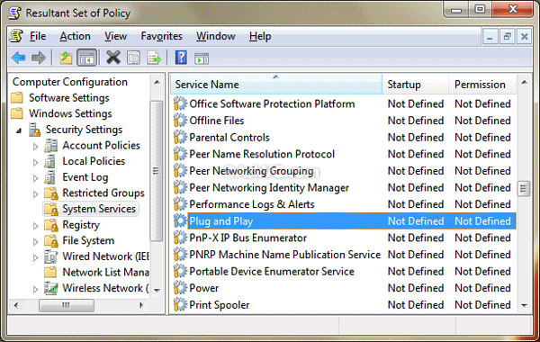Screen dimensions: 540x342
Task: Toggle Show/Hide Console Tree toolbar icon
Action: pos(86,58)
